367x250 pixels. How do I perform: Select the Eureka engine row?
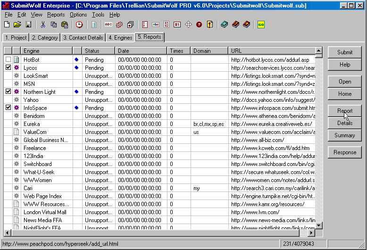tap(159, 124)
